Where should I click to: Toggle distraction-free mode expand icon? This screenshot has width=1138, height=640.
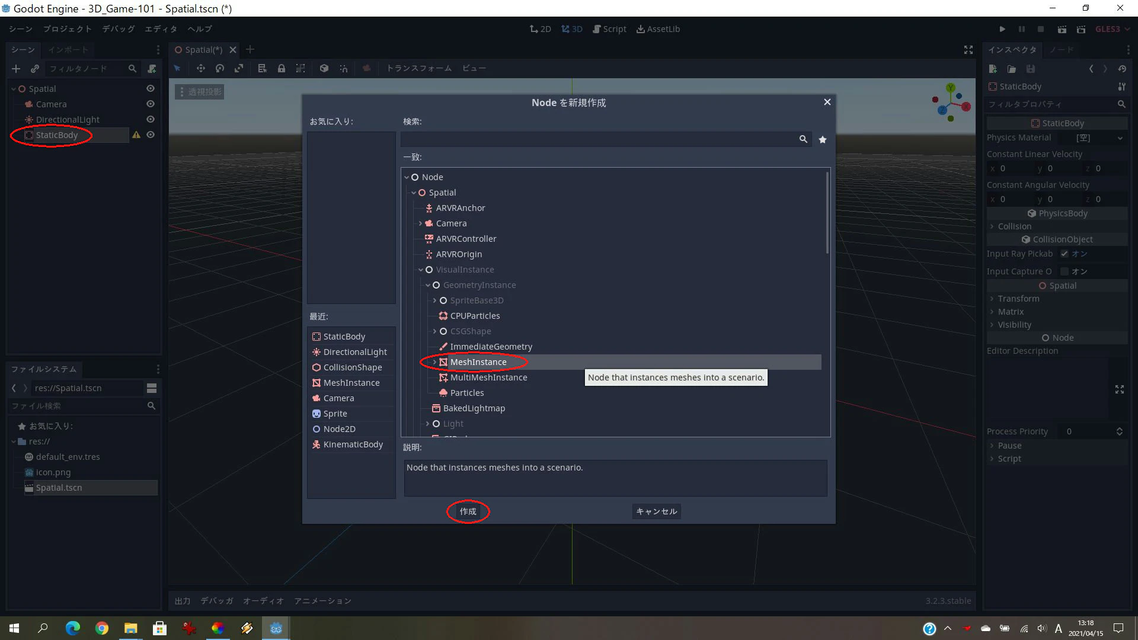click(968, 50)
